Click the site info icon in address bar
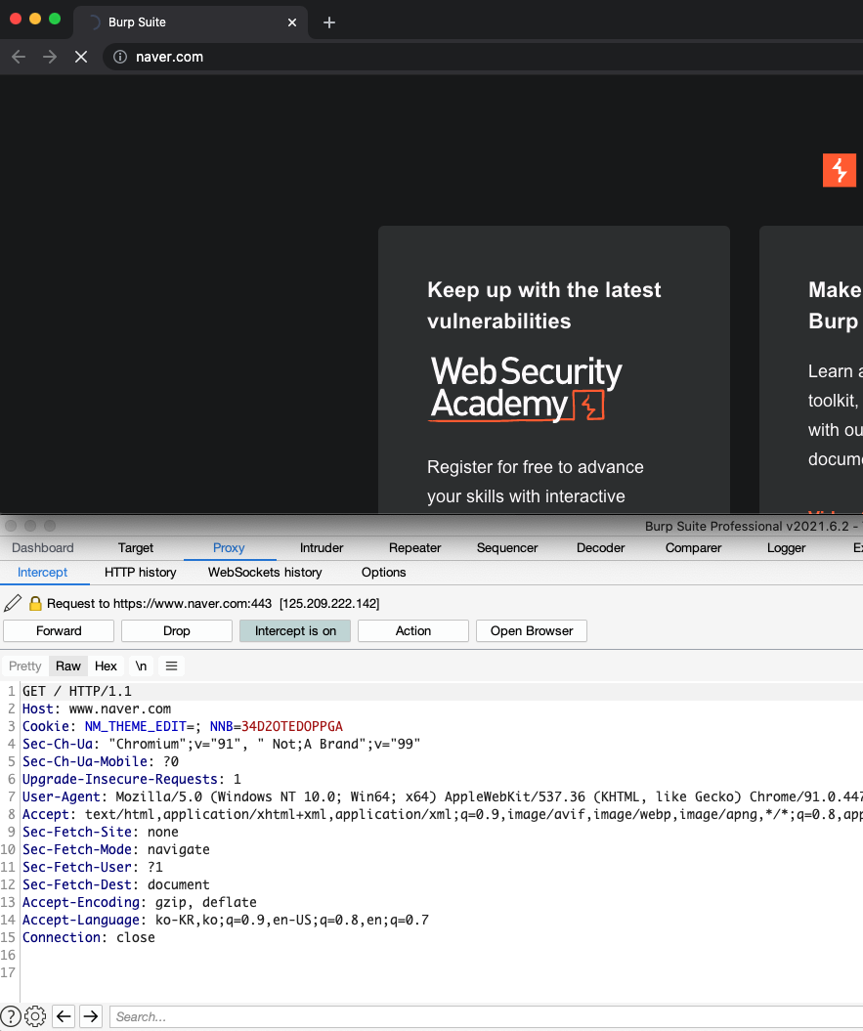863x1031 pixels. tap(120, 58)
